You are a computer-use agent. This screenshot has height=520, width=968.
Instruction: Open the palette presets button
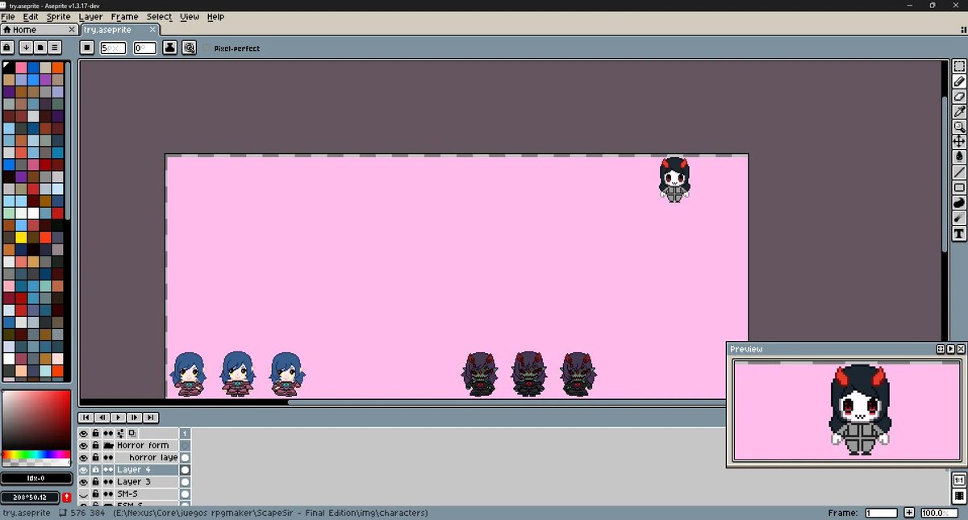[40, 48]
